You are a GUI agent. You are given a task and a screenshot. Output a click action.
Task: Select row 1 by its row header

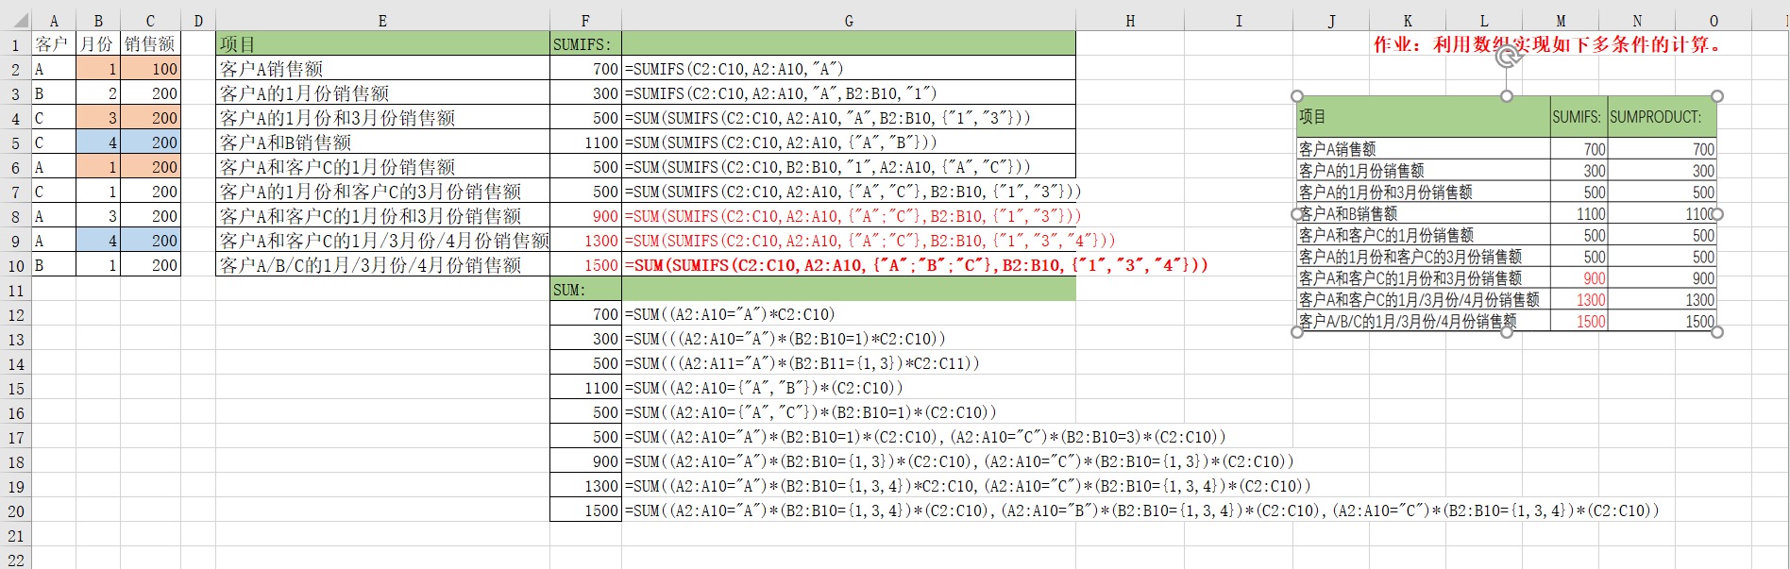click(15, 44)
